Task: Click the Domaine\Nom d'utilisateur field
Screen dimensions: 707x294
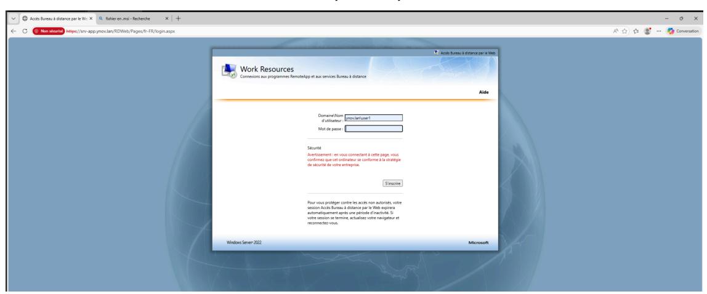Action: click(x=374, y=118)
